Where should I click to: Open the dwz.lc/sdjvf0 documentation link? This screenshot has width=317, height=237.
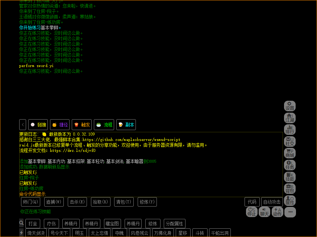(x=72, y=151)
